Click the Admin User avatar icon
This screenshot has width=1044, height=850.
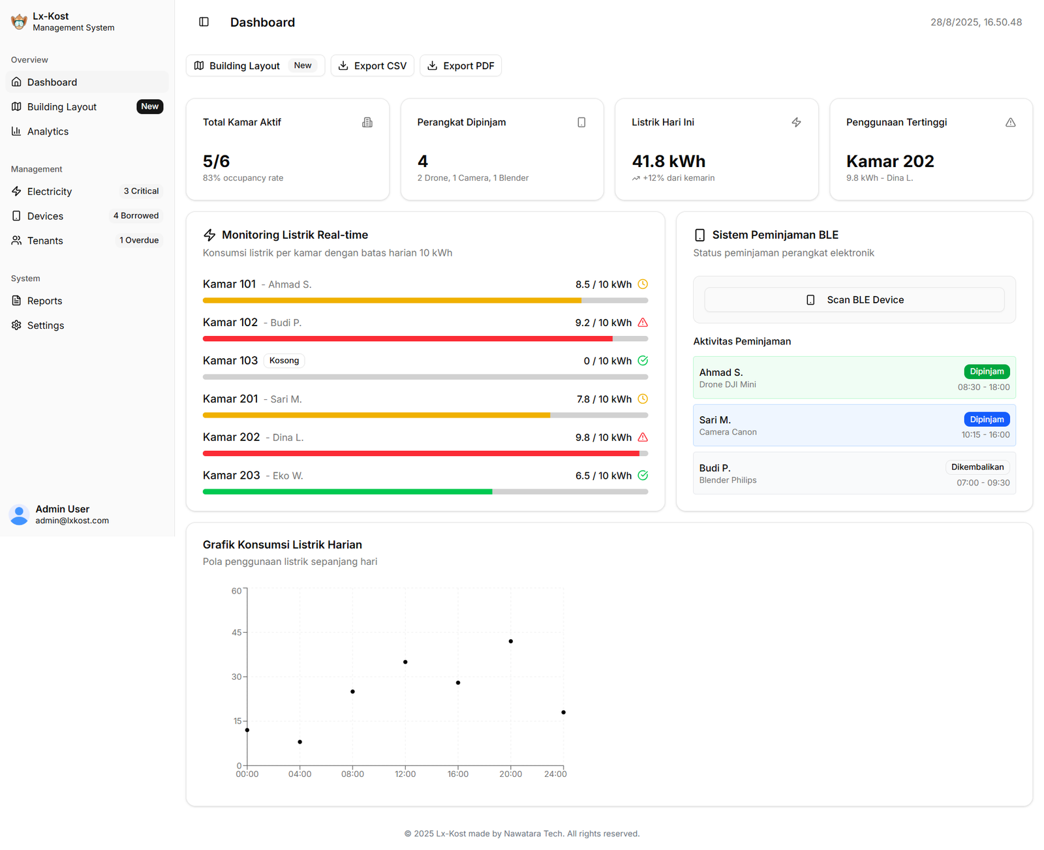pyautogui.click(x=20, y=515)
